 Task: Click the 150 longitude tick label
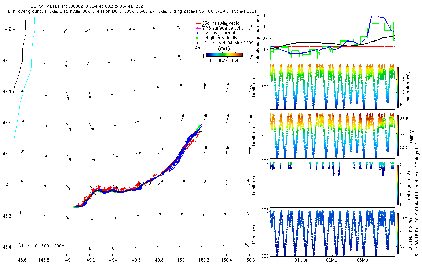pos(181,260)
